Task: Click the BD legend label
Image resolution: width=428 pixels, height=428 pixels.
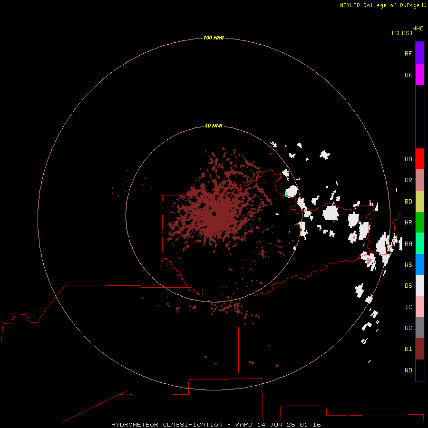Action: pos(408,202)
